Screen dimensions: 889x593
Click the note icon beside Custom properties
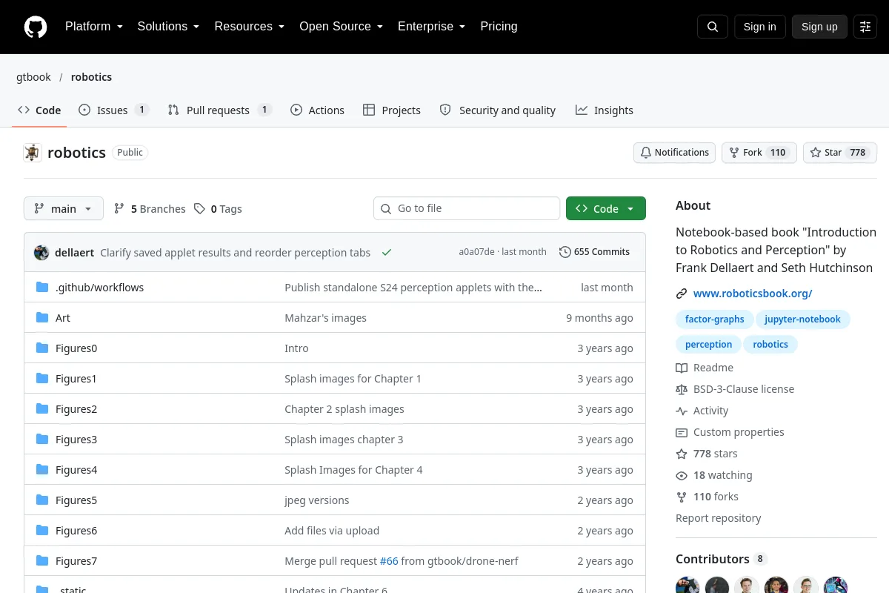tap(682, 432)
